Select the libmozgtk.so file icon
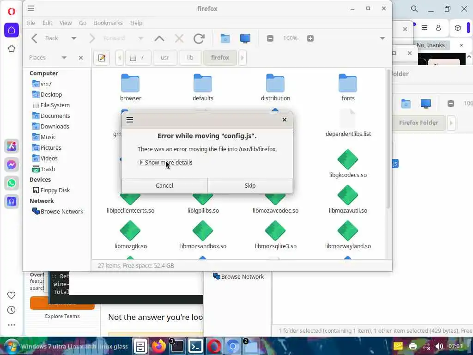Screen dimensions: 473x355 tap(130, 231)
